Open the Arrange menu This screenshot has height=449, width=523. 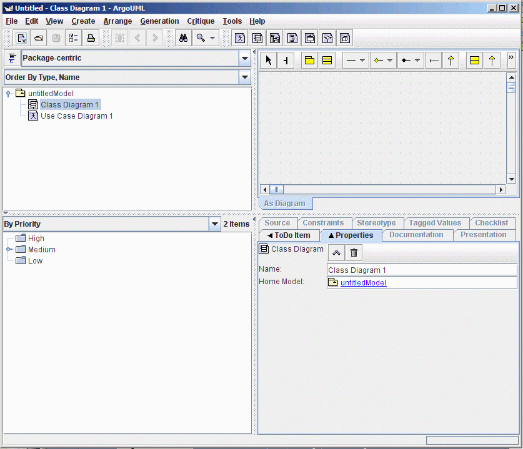[x=117, y=21]
